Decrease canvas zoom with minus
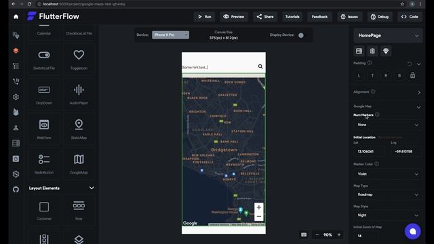This screenshot has height=244, width=434. point(317,235)
